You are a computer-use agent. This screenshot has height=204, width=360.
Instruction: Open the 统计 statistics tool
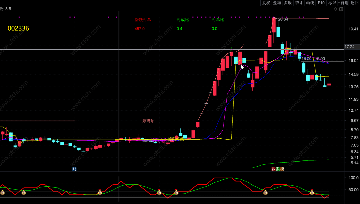pyautogui.click(x=299, y=3)
